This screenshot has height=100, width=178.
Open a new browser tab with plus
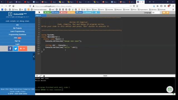pyautogui.click(x=150, y=2)
